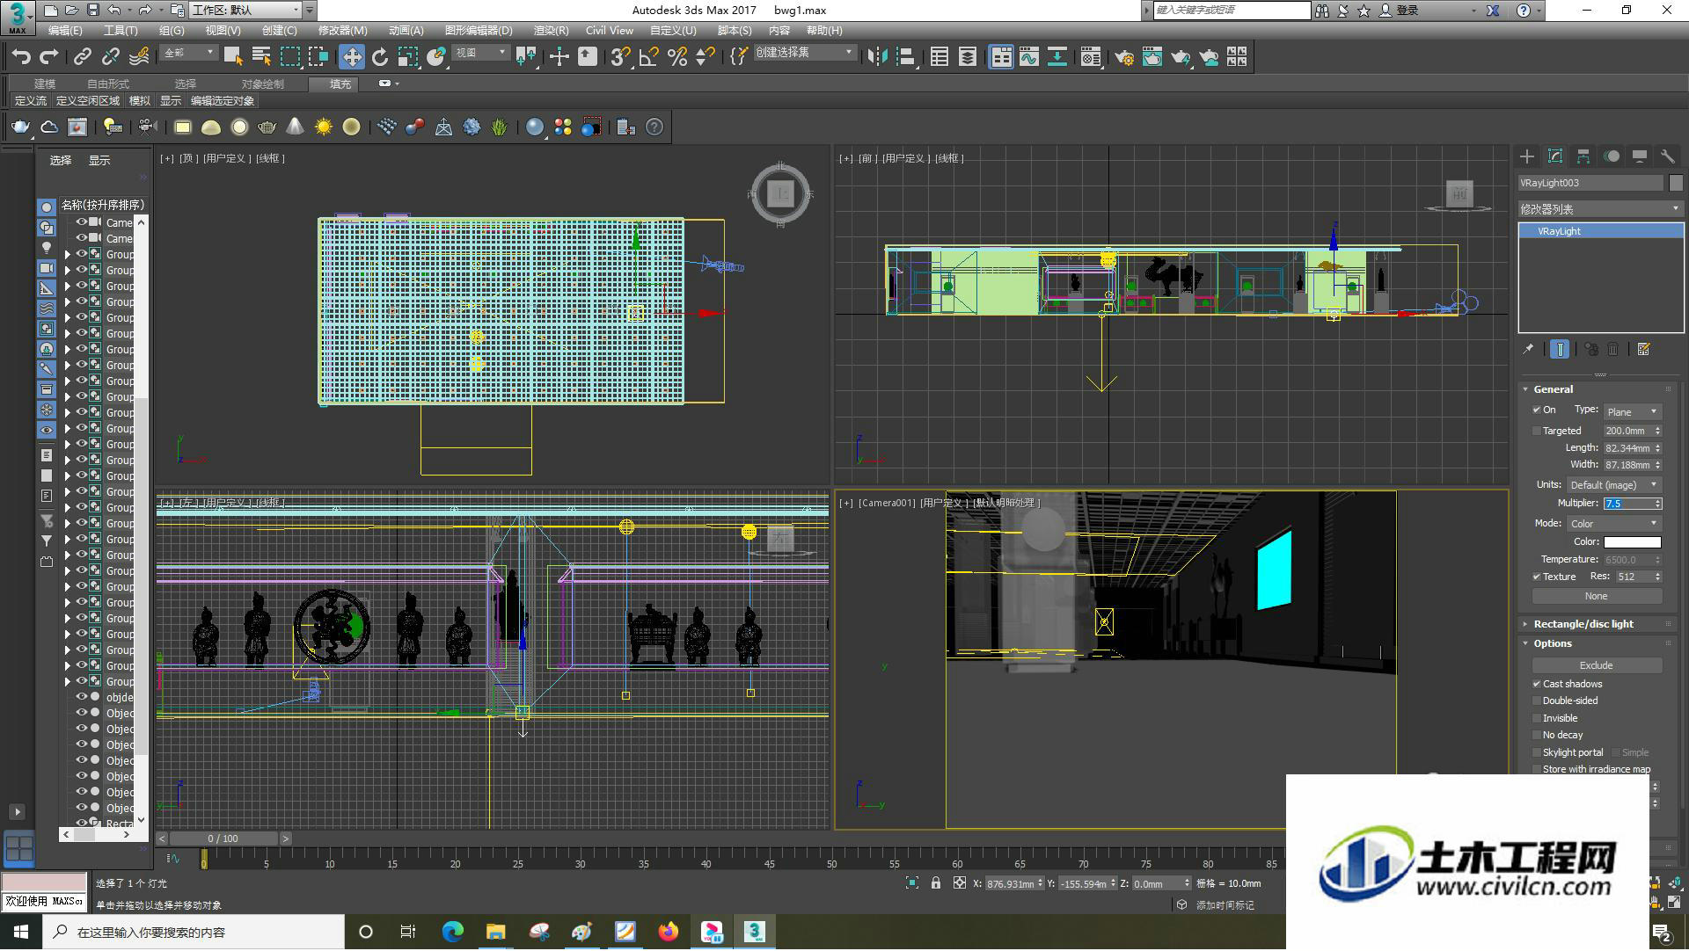Open Render Setup teapot-gear icon

[x=1124, y=57]
